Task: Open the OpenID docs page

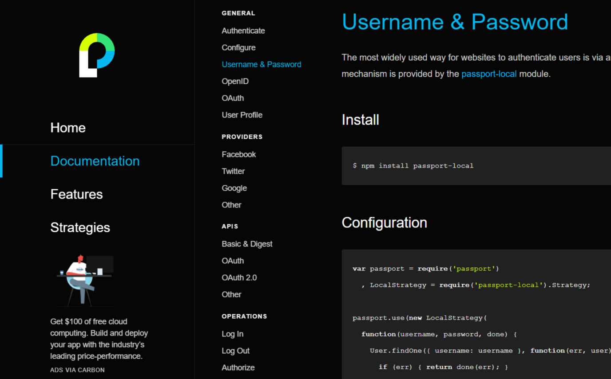Action: pos(235,81)
